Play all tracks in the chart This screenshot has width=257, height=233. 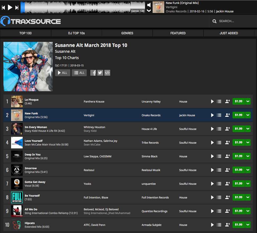(63, 73)
